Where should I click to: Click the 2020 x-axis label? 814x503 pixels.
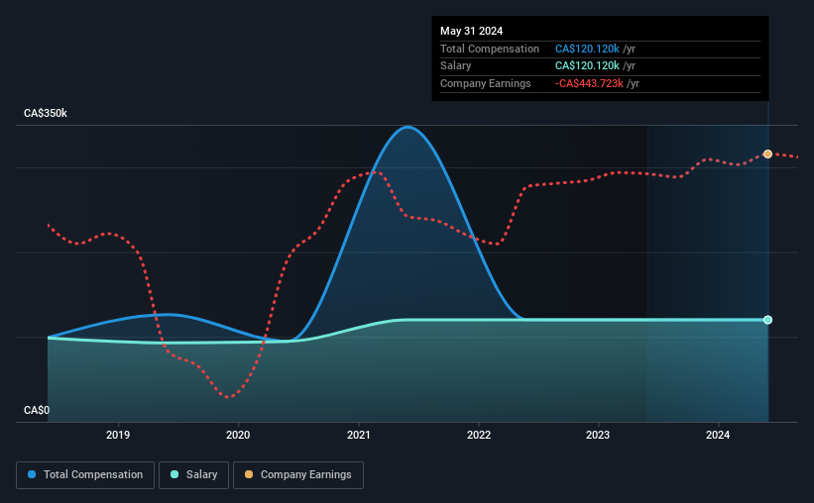tap(238, 435)
